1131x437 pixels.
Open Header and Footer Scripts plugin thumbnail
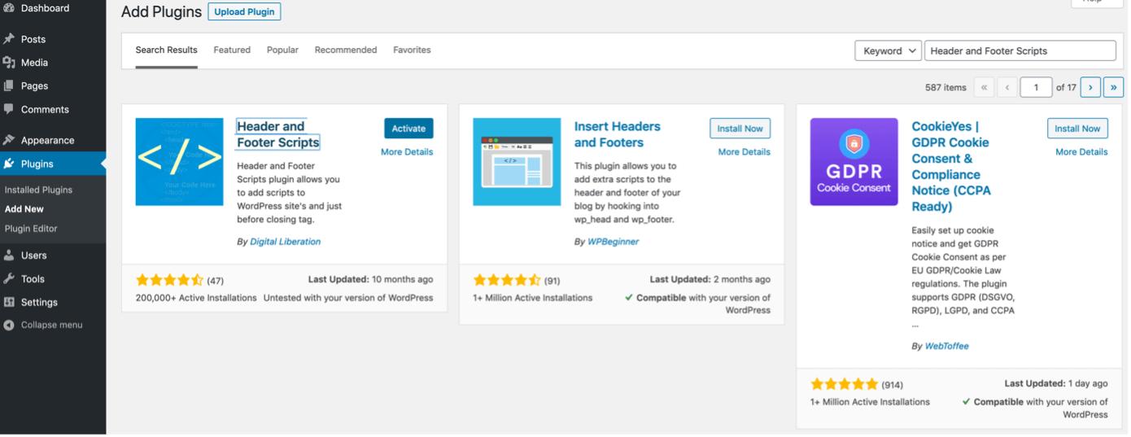[179, 162]
